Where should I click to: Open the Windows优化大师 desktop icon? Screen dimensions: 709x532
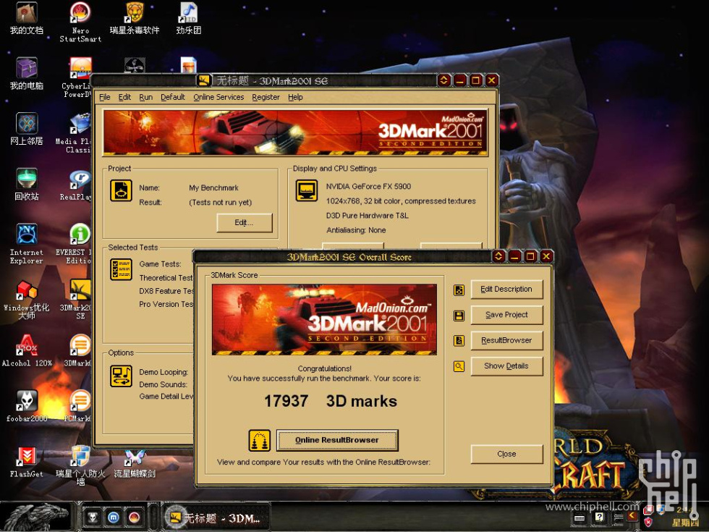click(x=27, y=299)
